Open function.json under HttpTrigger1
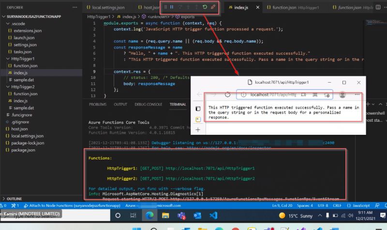 point(26,66)
